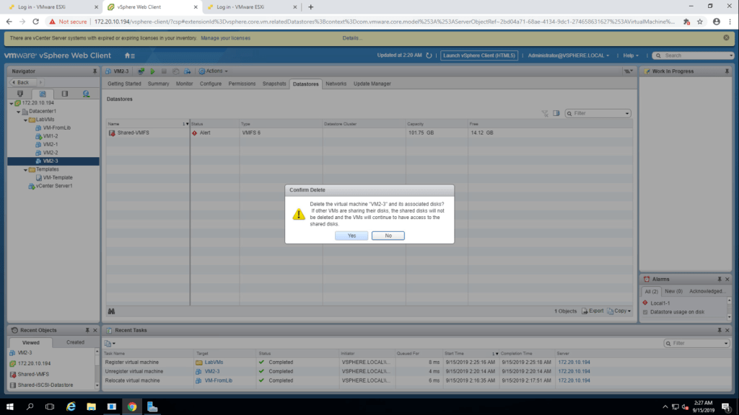Switch to Storage view in Navigator
The width and height of the screenshot is (739, 415).
64,94
